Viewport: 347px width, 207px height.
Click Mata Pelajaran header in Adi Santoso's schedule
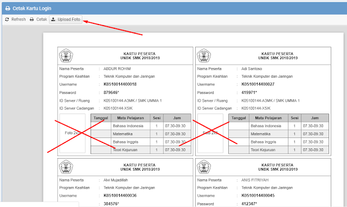(x=268, y=118)
